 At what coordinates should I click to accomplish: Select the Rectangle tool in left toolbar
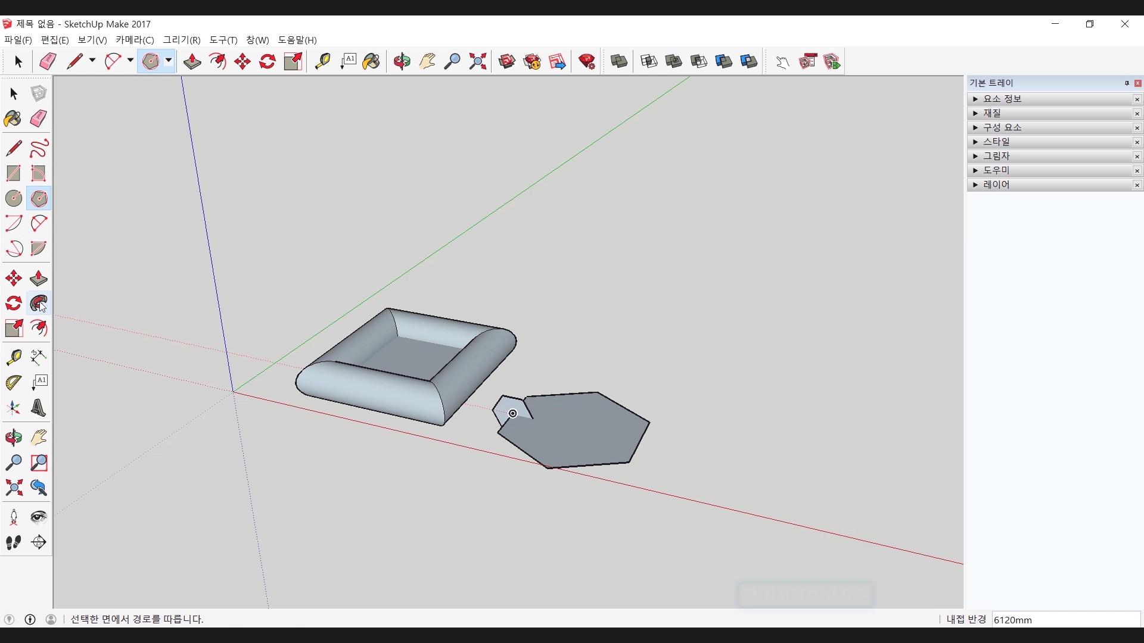pos(13,173)
